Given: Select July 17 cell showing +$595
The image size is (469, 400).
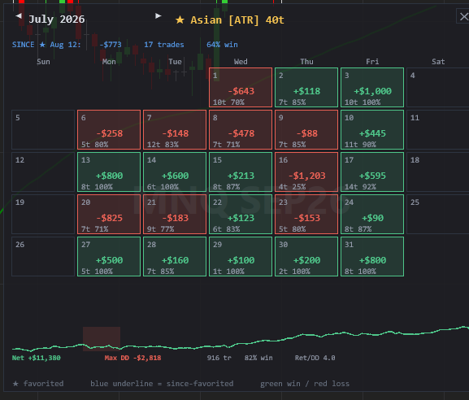Looking at the screenshot, I should pyautogui.click(x=372, y=172).
